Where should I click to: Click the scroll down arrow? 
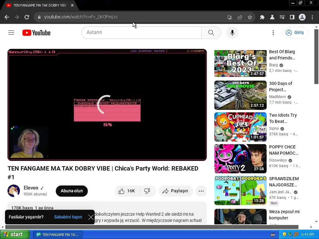316,222
